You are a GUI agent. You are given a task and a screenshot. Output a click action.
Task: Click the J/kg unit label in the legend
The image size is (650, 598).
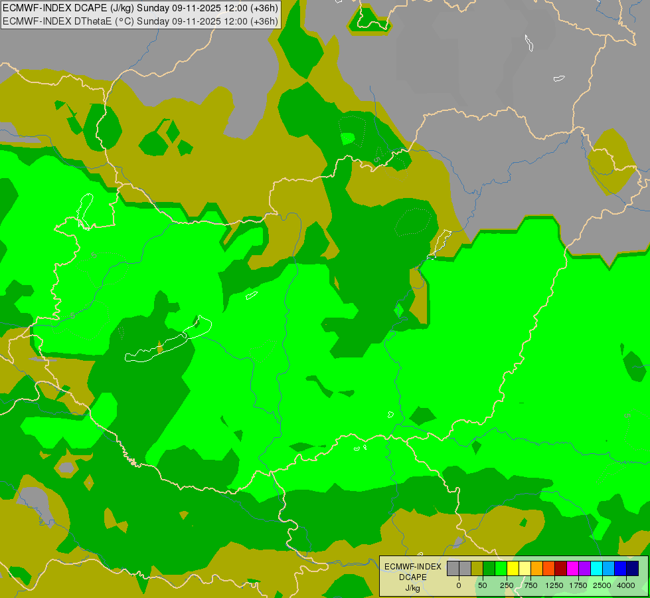413,588
